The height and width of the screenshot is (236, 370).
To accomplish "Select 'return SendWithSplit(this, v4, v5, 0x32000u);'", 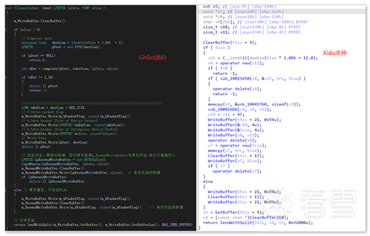I will tap(258, 222).
